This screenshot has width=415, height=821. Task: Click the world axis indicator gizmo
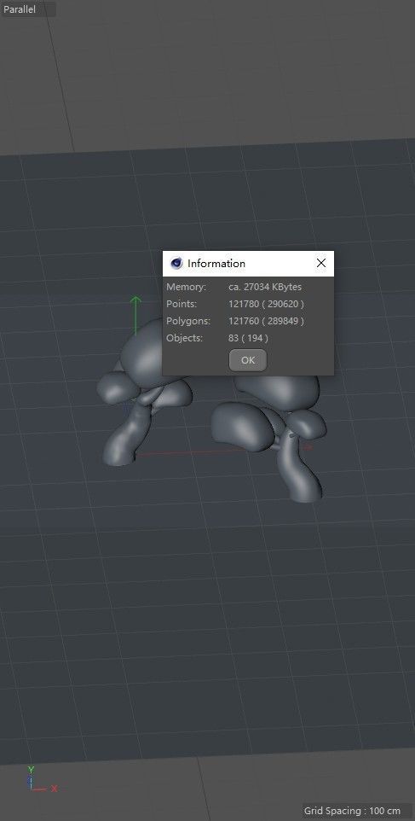(x=42, y=779)
